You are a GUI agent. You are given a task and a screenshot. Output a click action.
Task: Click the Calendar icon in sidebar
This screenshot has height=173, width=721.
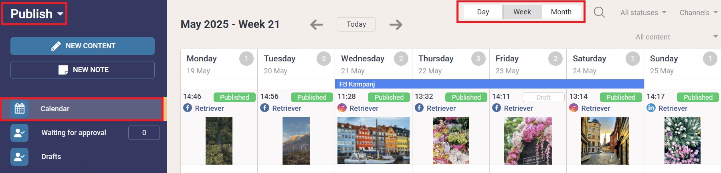click(20, 108)
